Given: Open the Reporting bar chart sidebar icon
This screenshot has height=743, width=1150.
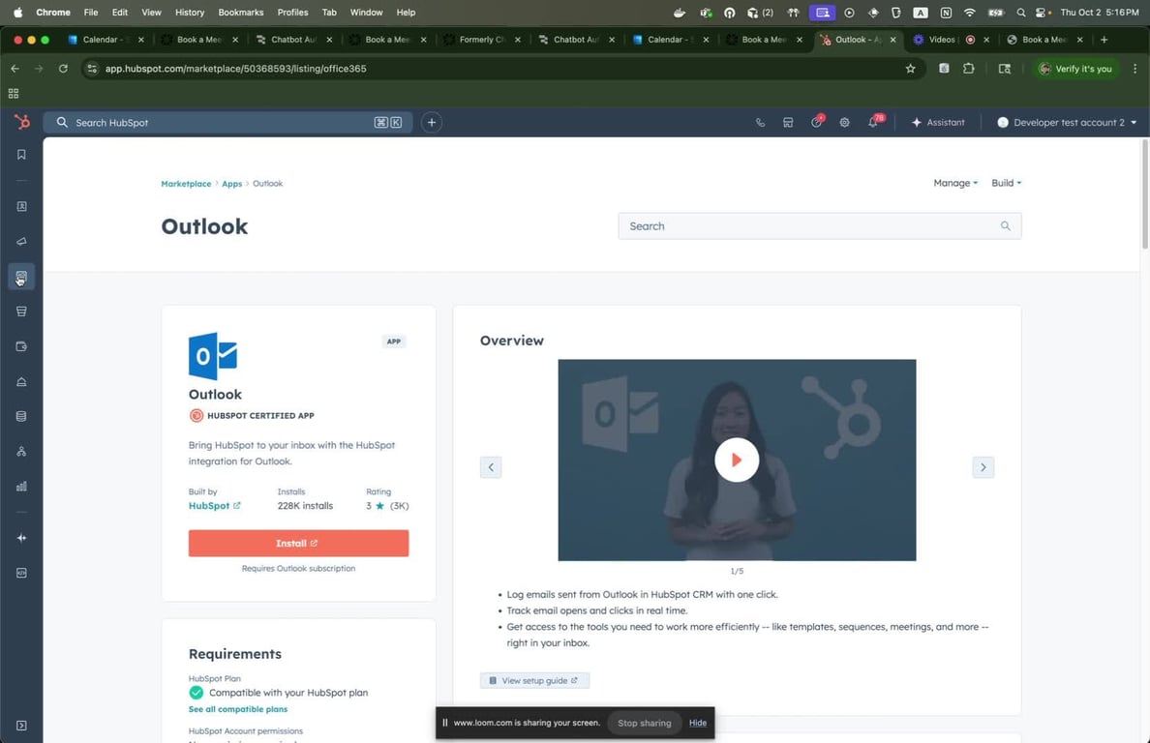Looking at the screenshot, I should point(21,487).
